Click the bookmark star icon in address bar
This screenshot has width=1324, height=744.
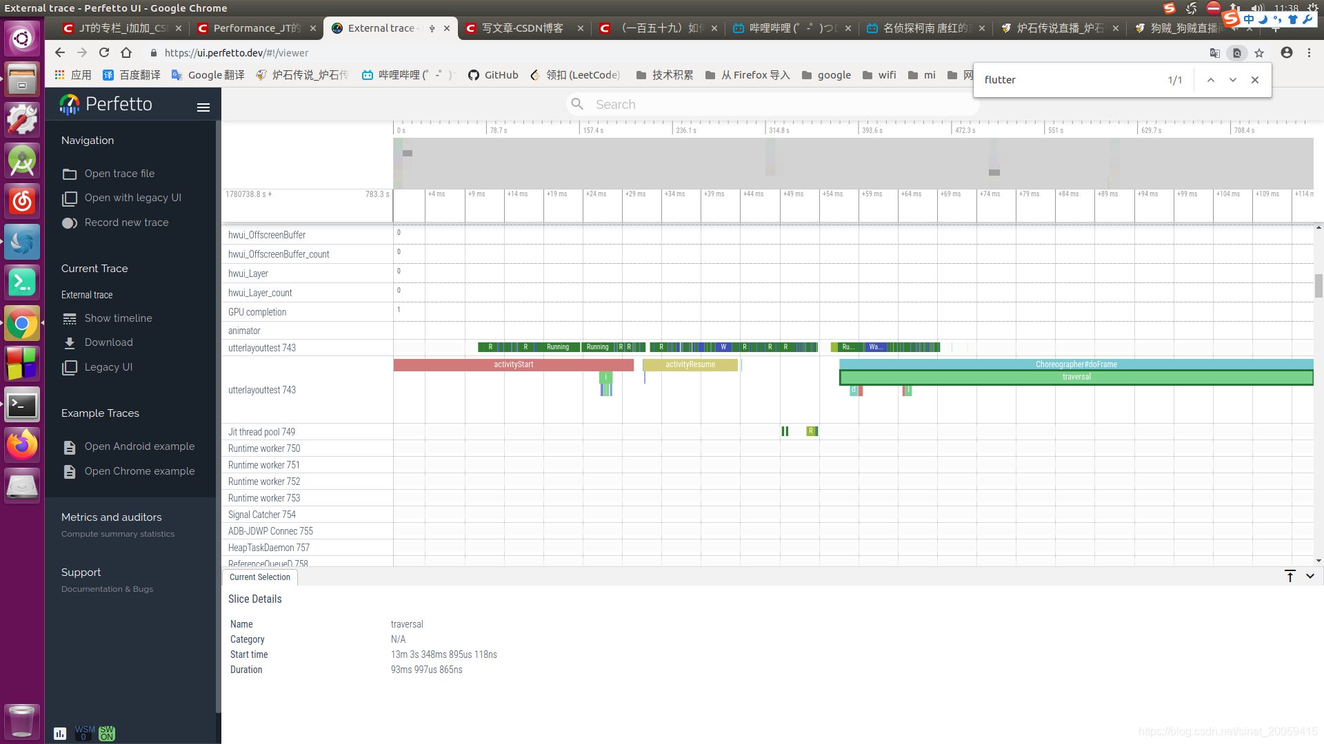(1259, 53)
